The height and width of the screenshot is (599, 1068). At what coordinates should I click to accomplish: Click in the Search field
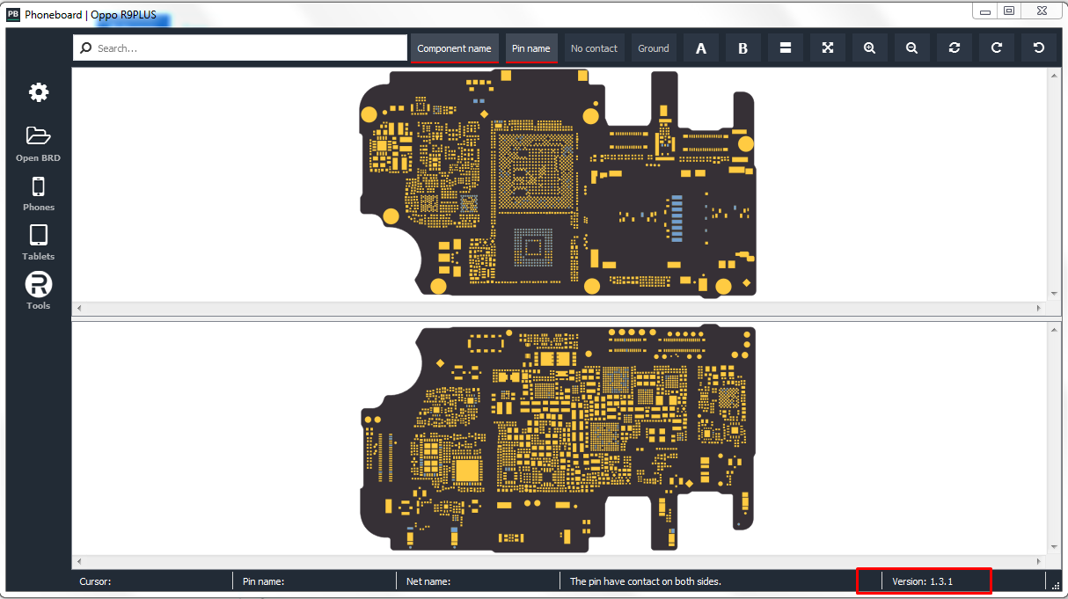239,48
